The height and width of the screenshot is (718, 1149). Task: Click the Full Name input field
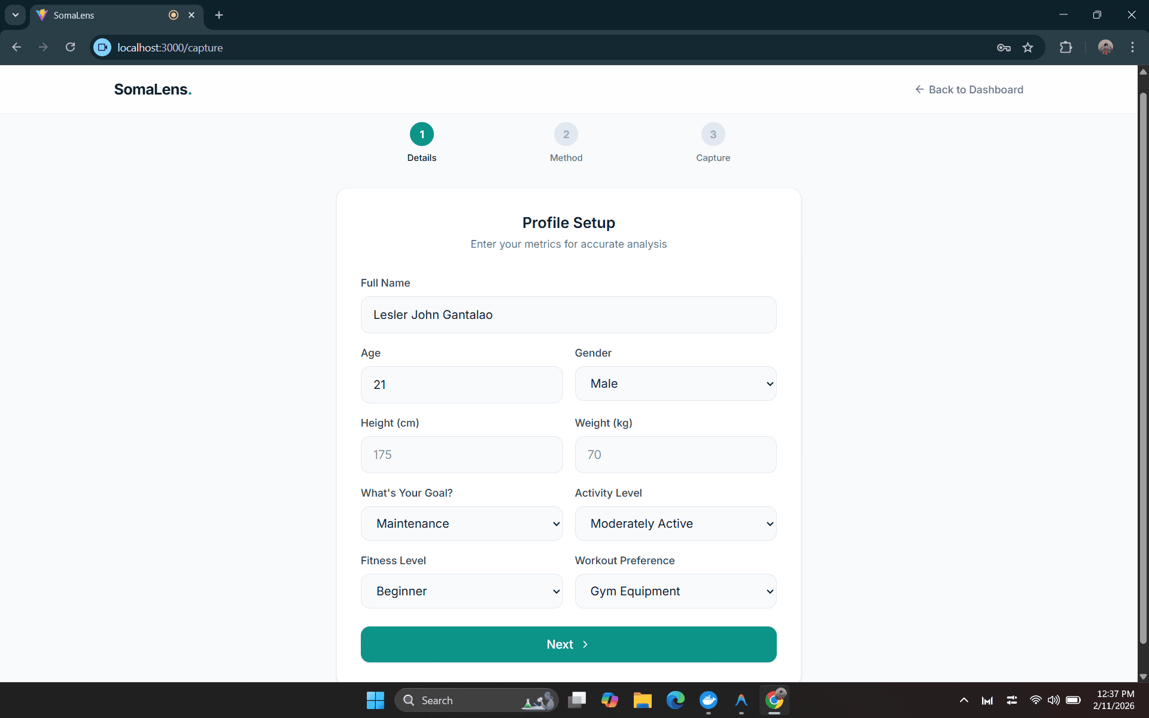tap(569, 315)
